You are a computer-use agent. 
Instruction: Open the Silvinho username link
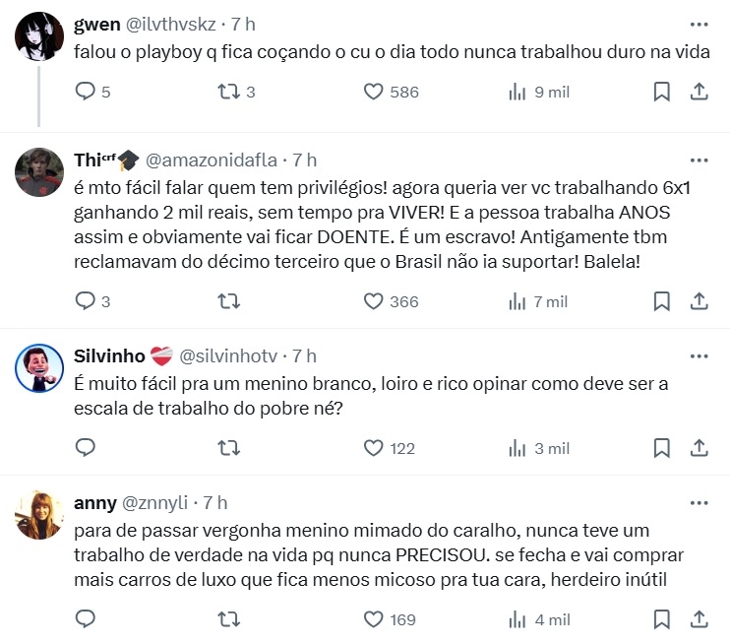coord(109,355)
